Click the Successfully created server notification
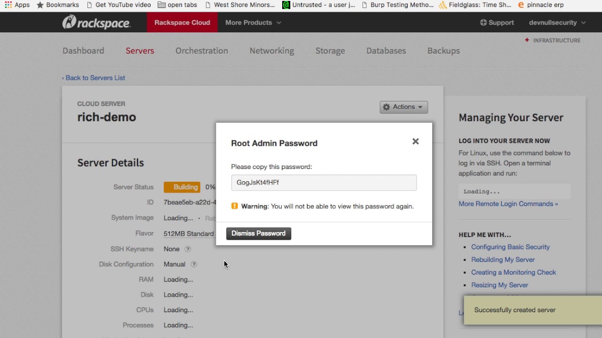Image resolution: width=602 pixels, height=338 pixels. [x=532, y=310]
